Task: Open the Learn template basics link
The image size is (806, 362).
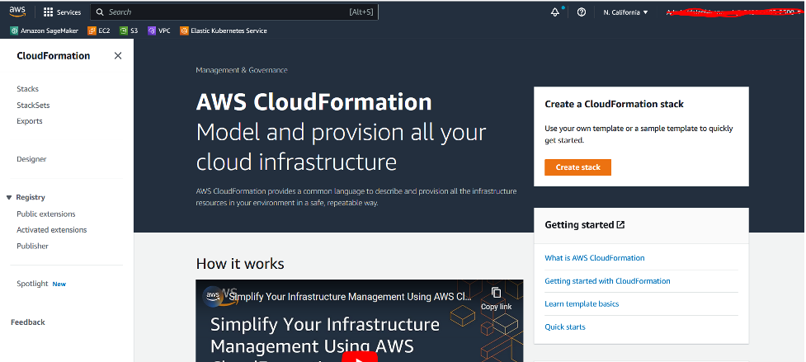Action: tap(582, 304)
